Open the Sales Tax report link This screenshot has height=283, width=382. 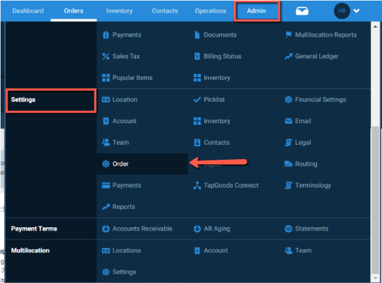pyautogui.click(x=126, y=56)
